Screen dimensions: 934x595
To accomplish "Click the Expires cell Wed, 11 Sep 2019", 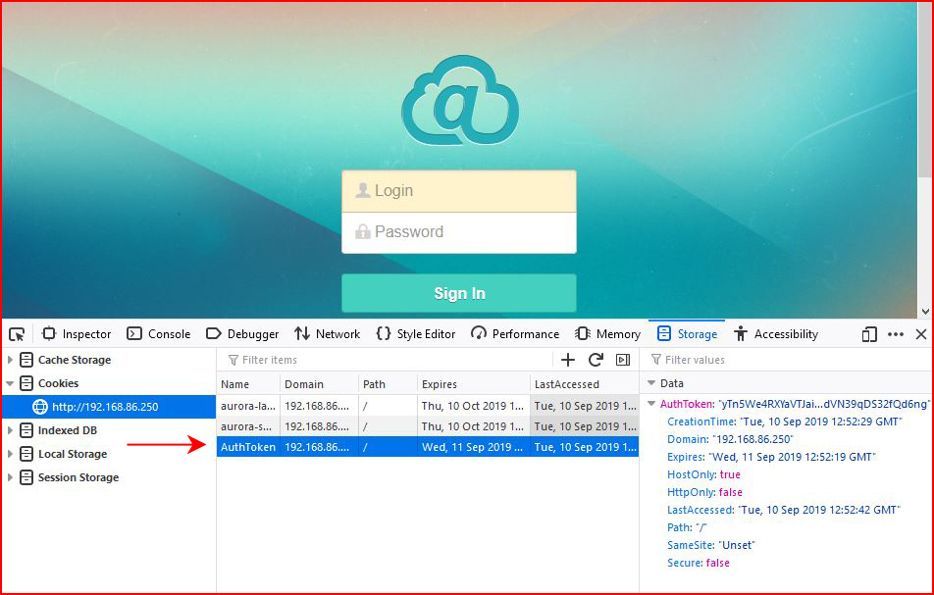I will [473, 447].
